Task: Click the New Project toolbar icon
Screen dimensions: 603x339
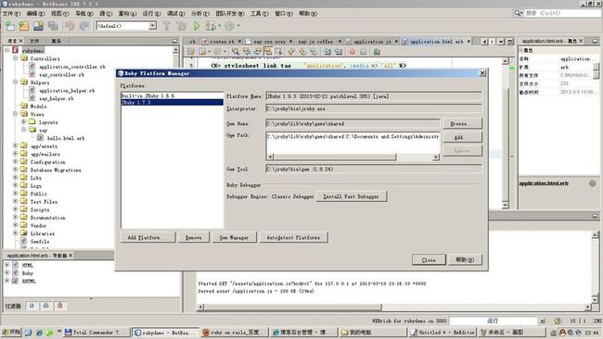Action: [24, 26]
